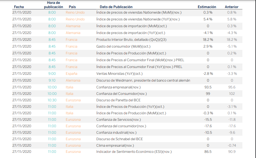Click the "Fecha" column header
The width and height of the screenshot is (256, 158).
click(19, 7)
